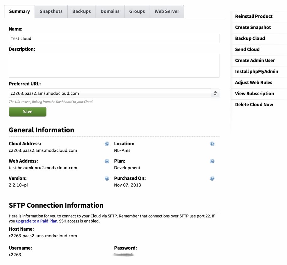Click help icon beside Plan
The width and height of the screenshot is (287, 265).
212,161
